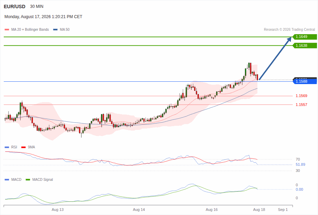Image resolution: width=318 pixels, height=215 pixels.
Task: Click the Aug 18 date axis label
Action: pos(259,210)
